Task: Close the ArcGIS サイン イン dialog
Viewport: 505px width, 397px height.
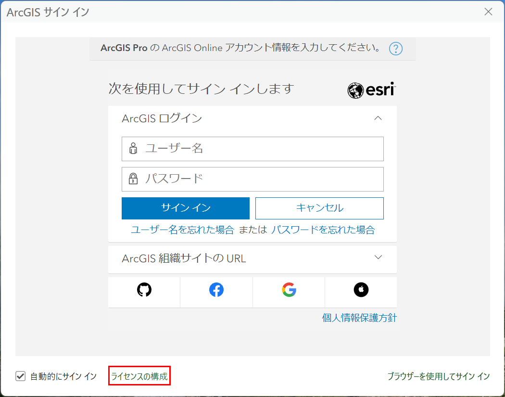Action: click(x=488, y=12)
